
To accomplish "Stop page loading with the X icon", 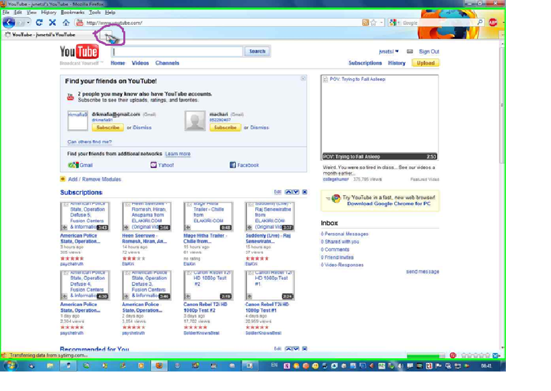I will click(x=53, y=23).
